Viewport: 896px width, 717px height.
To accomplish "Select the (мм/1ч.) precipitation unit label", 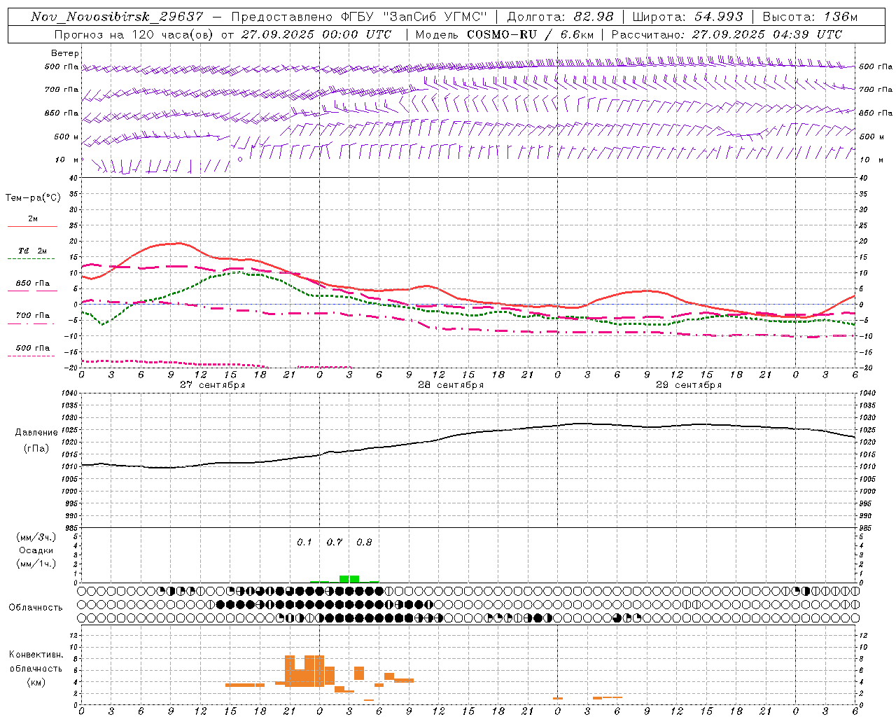I will 36,564.
